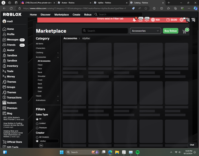This screenshot has height=156, width=199.
Task: Select the All Creators radio button
Action: [37, 137]
